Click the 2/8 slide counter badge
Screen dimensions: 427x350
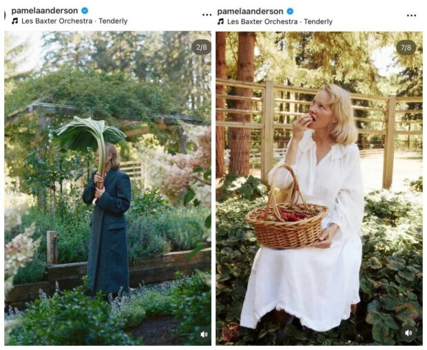coord(201,48)
